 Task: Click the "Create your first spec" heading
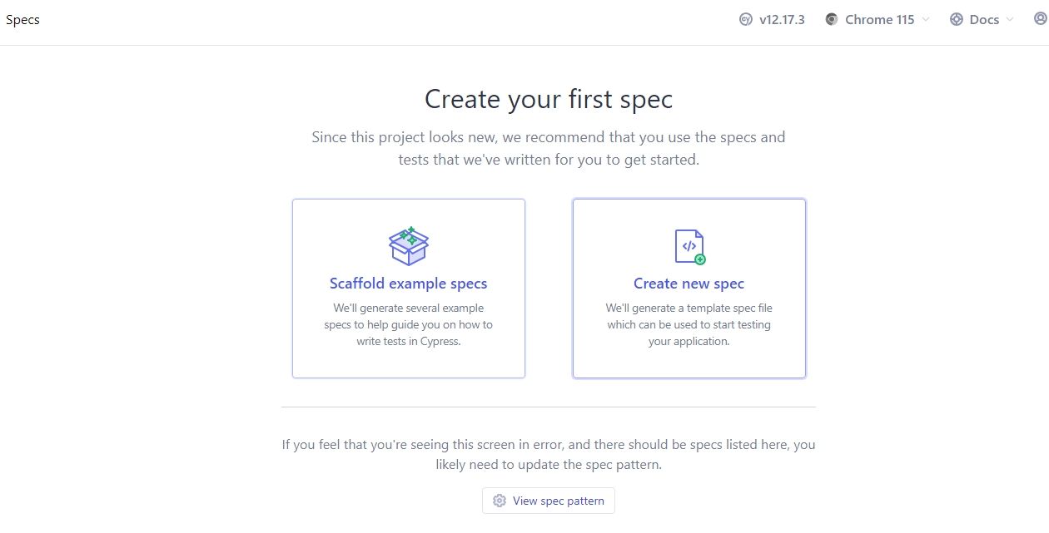(549, 99)
